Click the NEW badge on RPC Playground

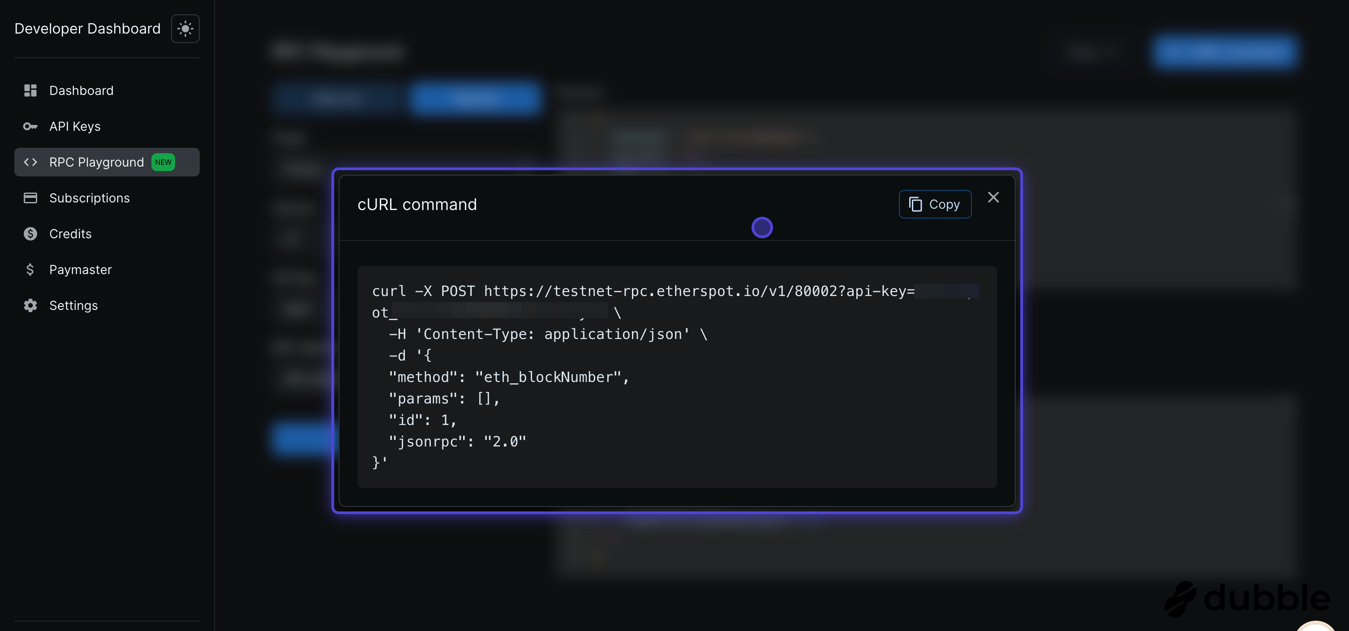163,162
